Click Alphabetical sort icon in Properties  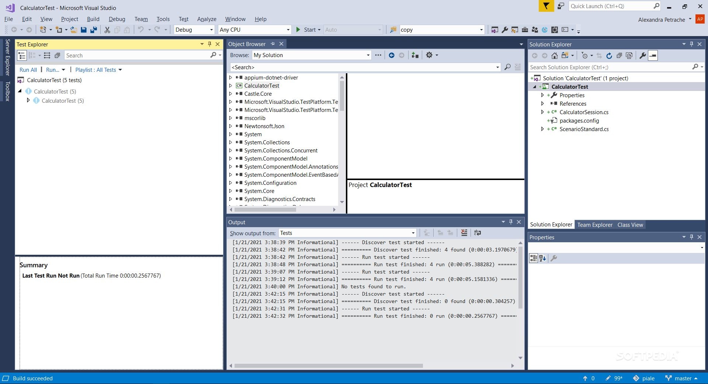(542, 258)
